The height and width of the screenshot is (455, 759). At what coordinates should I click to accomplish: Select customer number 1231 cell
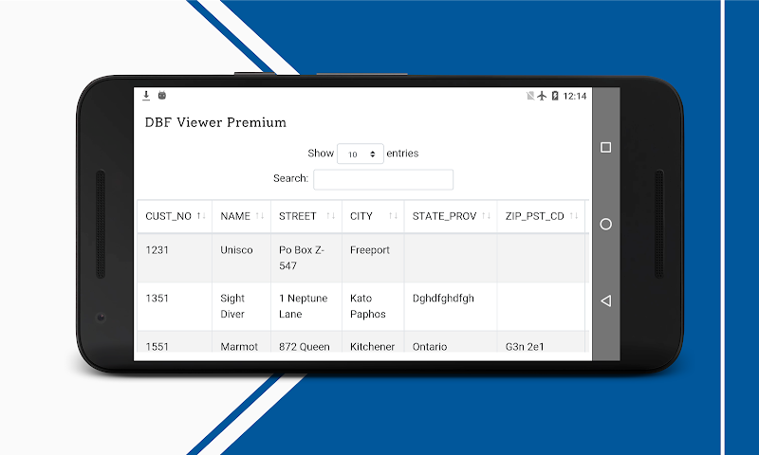[x=175, y=258]
